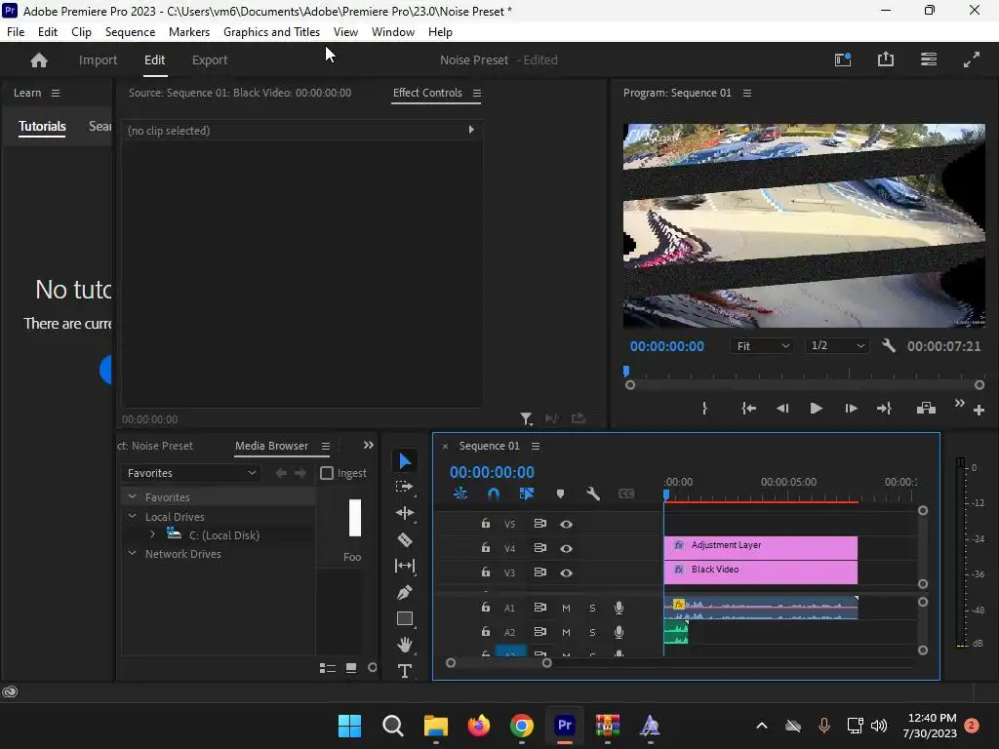Click the filter icon in Effect Controls
Image resolution: width=999 pixels, height=749 pixels.
pyautogui.click(x=526, y=418)
